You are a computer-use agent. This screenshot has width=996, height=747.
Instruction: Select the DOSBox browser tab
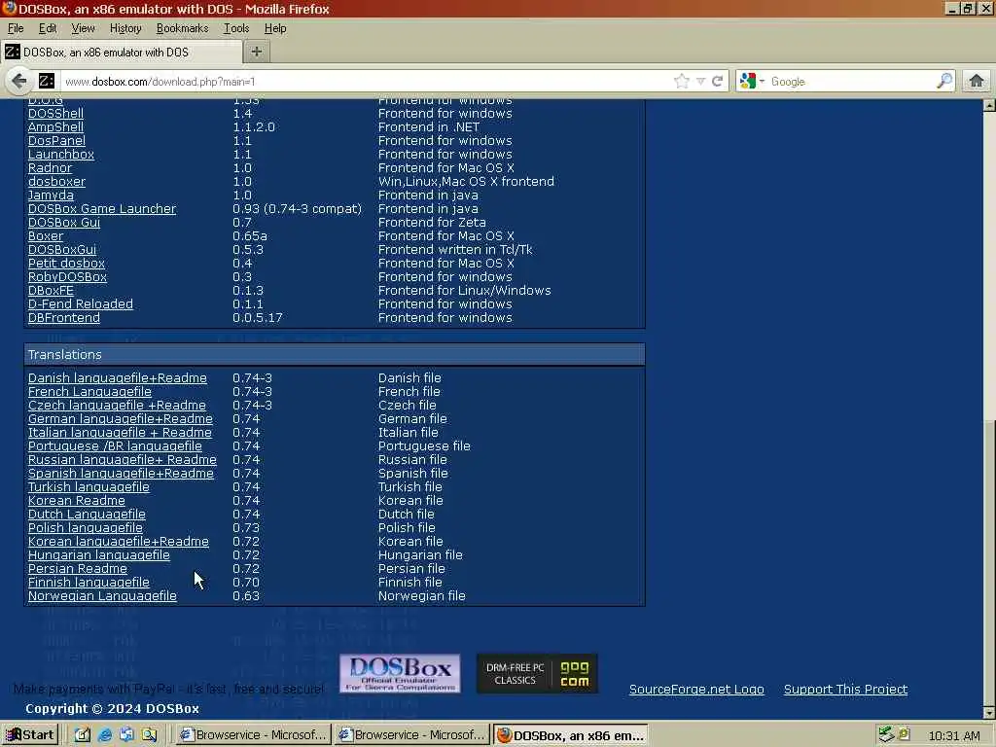(122, 53)
